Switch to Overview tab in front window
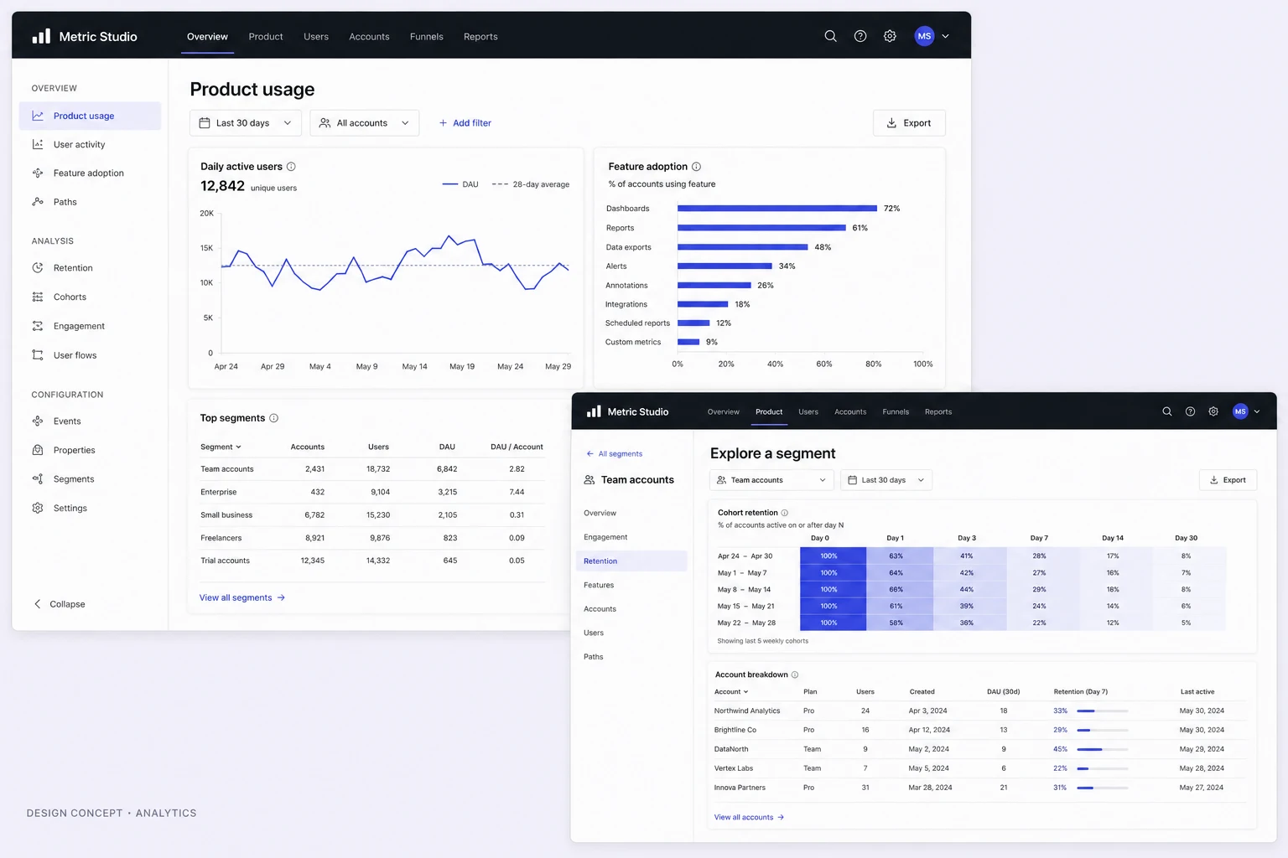This screenshot has width=1288, height=858. point(724,411)
